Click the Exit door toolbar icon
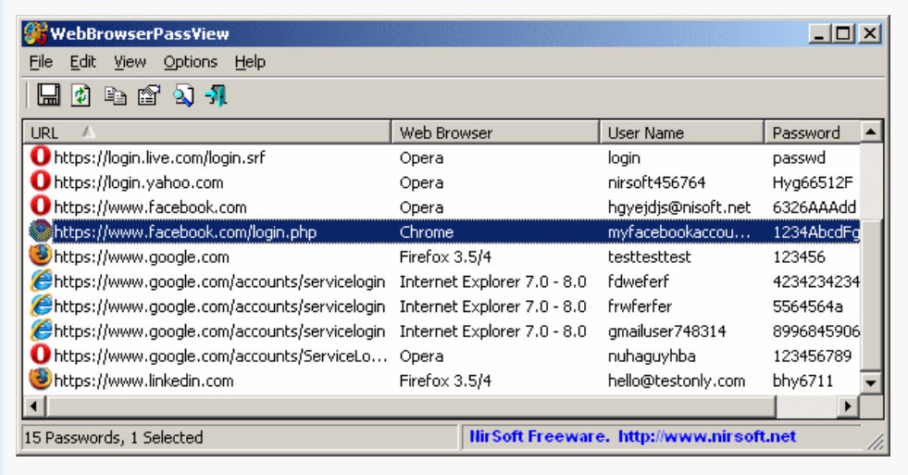Image resolution: width=908 pixels, height=475 pixels. [x=216, y=95]
